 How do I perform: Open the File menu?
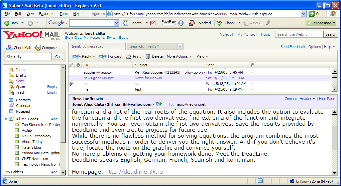coord(7,14)
